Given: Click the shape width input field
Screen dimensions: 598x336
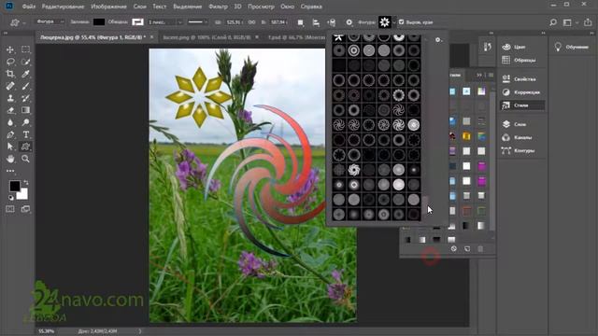Looking at the screenshot, I should tap(233, 22).
